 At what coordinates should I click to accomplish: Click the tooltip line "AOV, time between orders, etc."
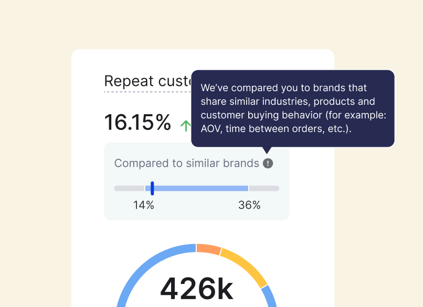(276, 128)
